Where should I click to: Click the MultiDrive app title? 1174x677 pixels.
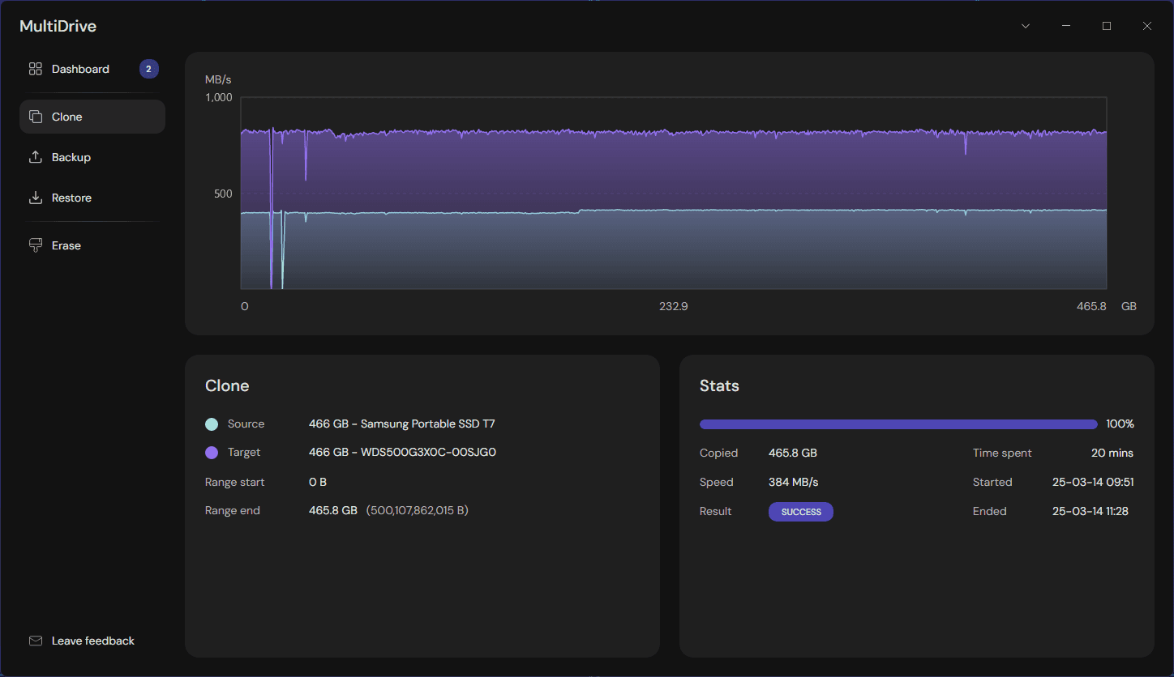coord(58,26)
